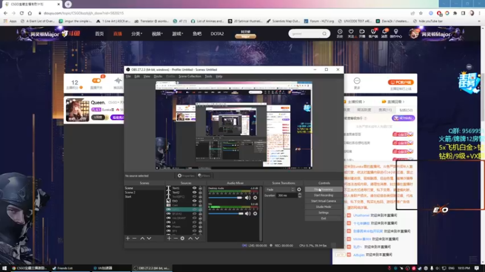Toggle visibility of VALORANT source
The width and height of the screenshot is (485, 272).
(x=194, y=218)
